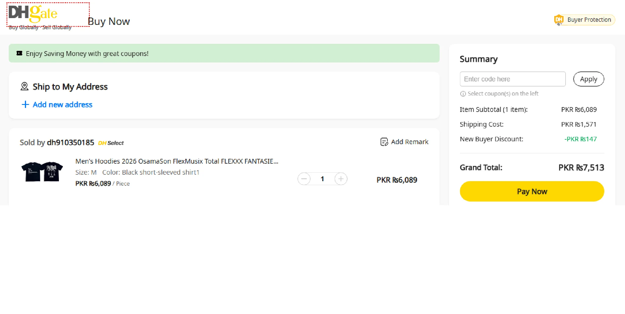Screen dimensions: 625x314
Task: Open the Buyer Protection badge
Action: 585,20
